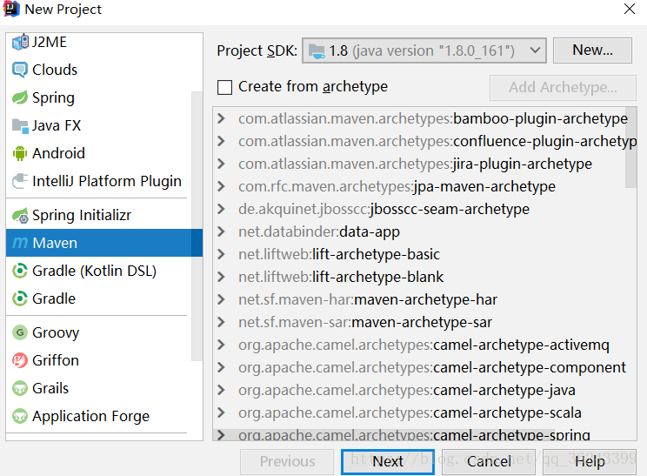
Task: Click the project type list scrollbar
Action: [x=197, y=226]
